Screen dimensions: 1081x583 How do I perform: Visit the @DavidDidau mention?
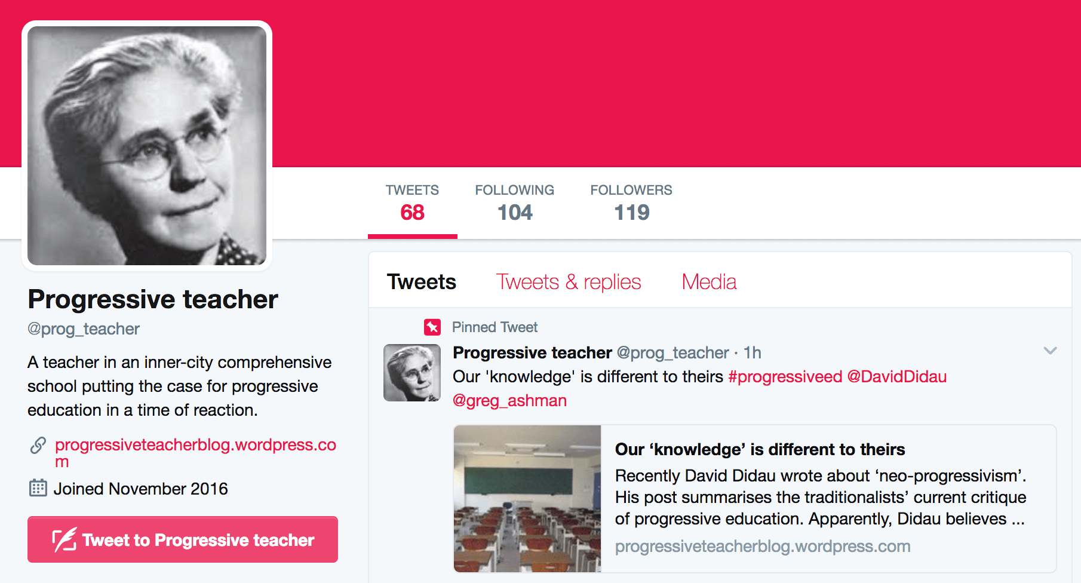point(897,377)
